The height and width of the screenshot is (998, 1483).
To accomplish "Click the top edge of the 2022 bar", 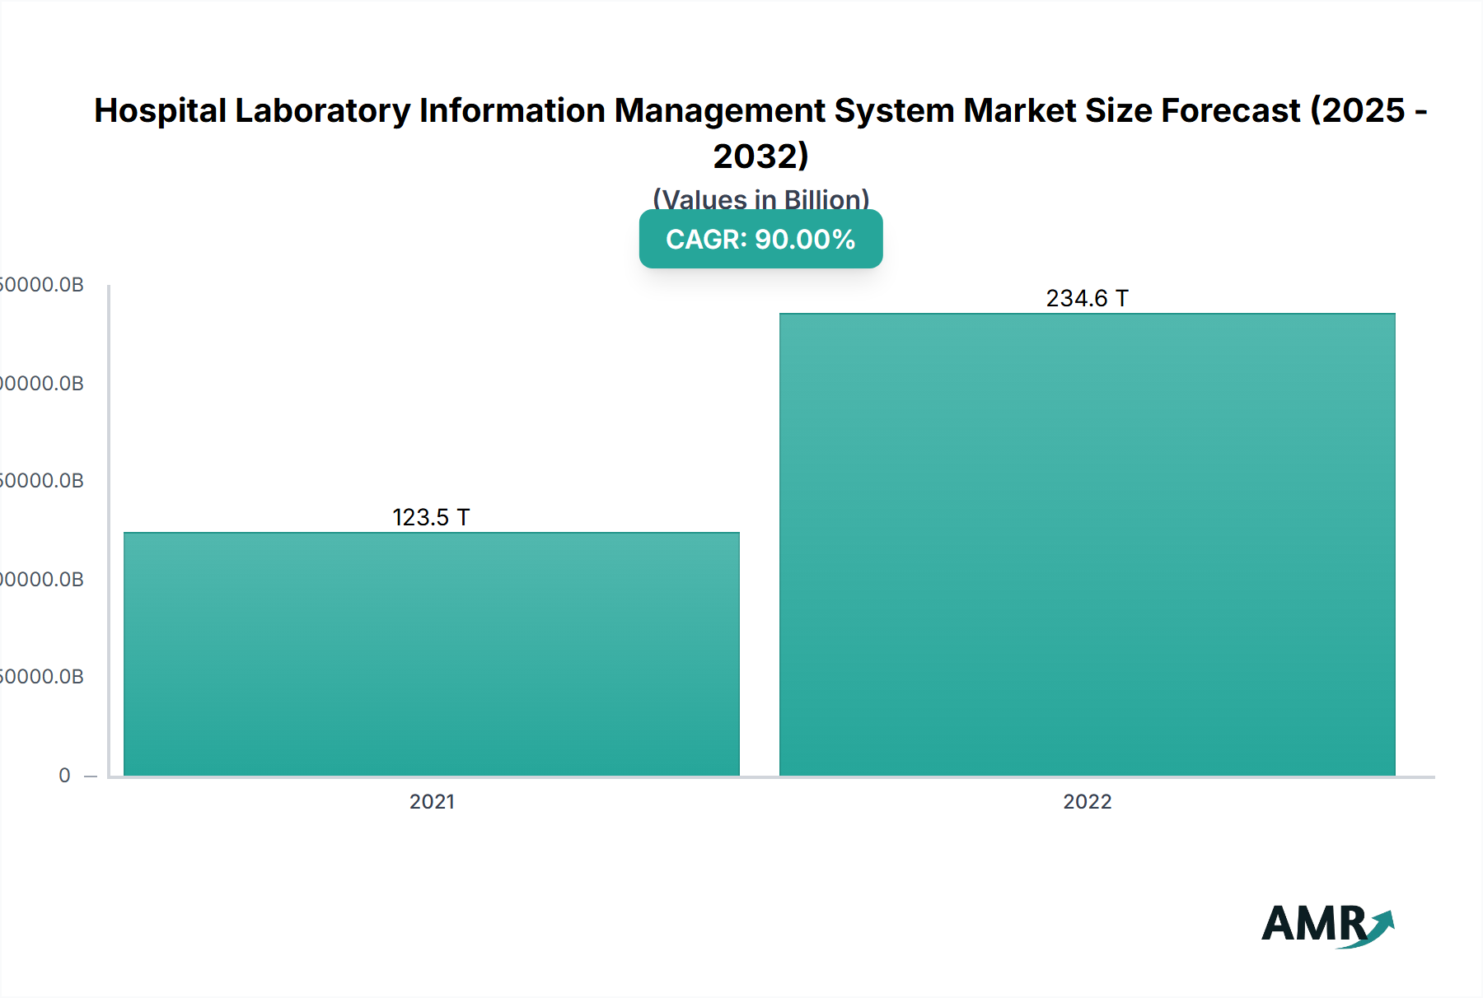I will (x=1086, y=312).
